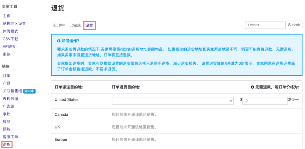Click the info icon before 无需退款
Screen dimensions: 305x149
coord(252,87)
